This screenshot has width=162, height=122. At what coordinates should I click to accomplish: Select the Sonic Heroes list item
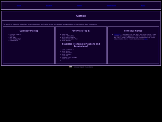[66, 51]
